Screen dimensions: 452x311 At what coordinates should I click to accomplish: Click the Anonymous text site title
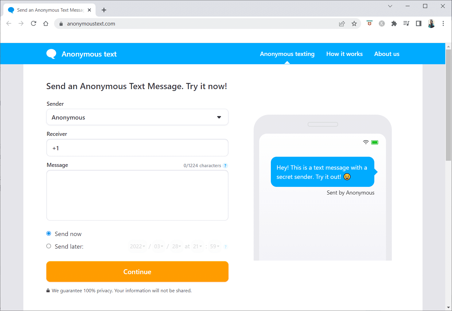click(89, 54)
